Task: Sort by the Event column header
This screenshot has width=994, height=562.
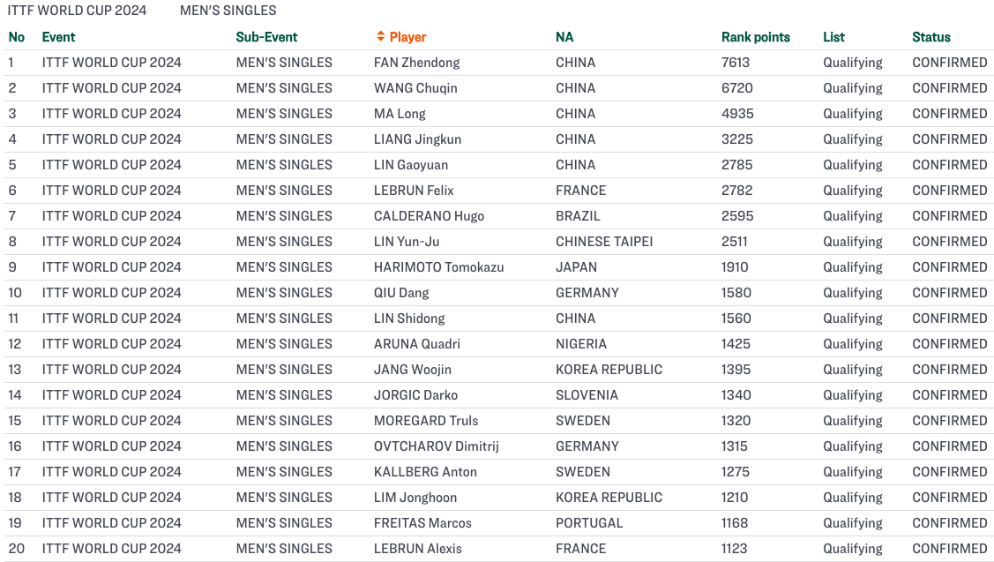Action: click(58, 37)
